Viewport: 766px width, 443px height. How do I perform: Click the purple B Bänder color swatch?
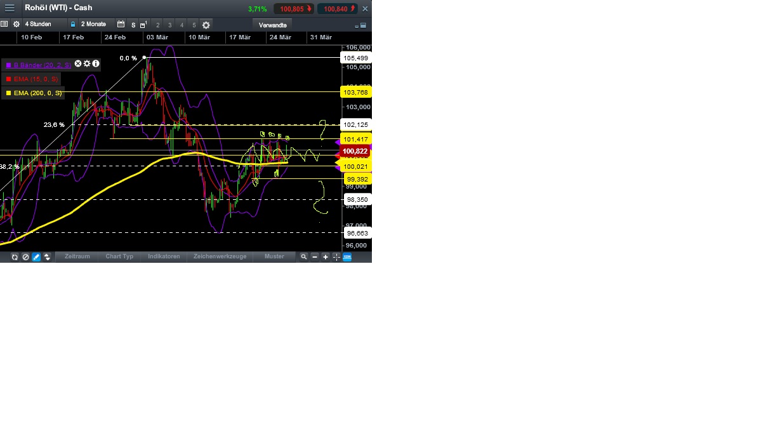click(x=9, y=65)
